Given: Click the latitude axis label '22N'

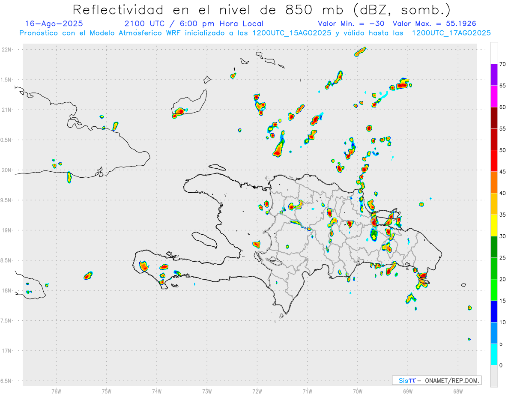Looking at the screenshot, I should [x=7, y=49].
